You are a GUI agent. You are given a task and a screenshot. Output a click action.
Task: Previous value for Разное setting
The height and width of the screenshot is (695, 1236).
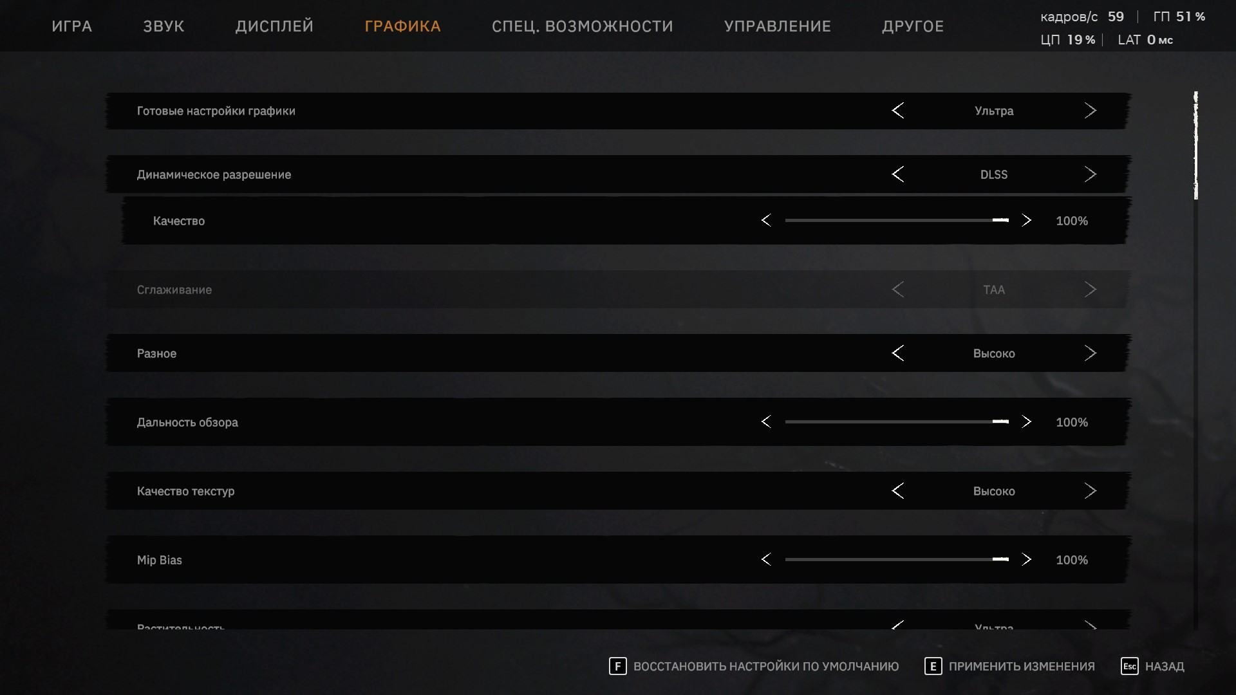point(897,353)
